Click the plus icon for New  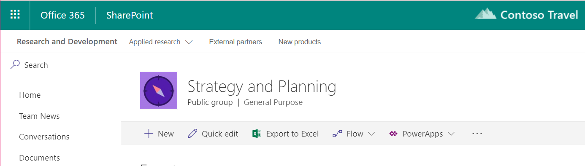click(x=149, y=134)
